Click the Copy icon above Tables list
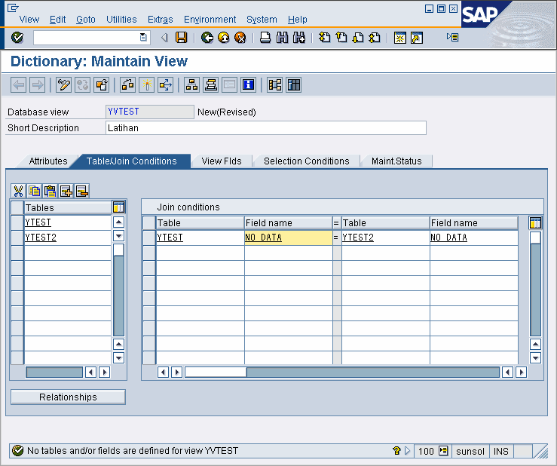The image size is (557, 466). click(x=34, y=191)
